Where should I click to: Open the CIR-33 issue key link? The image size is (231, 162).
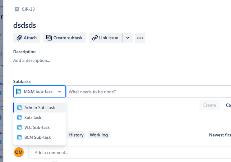tap(28, 9)
